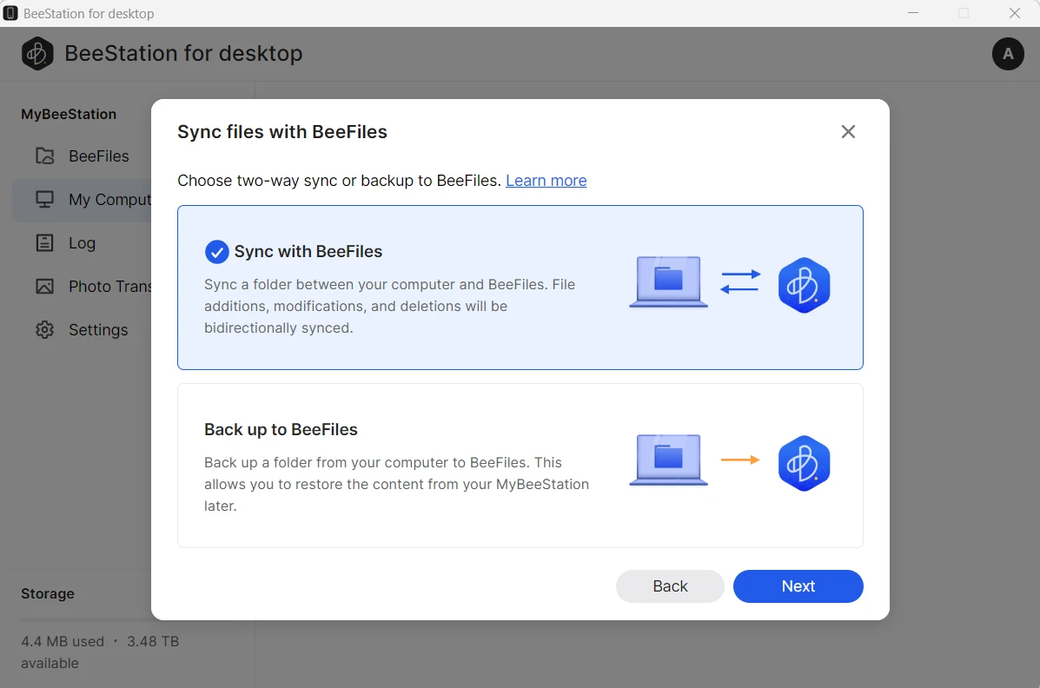This screenshot has width=1040, height=688.
Task: Click the Log document icon
Action: (x=44, y=243)
